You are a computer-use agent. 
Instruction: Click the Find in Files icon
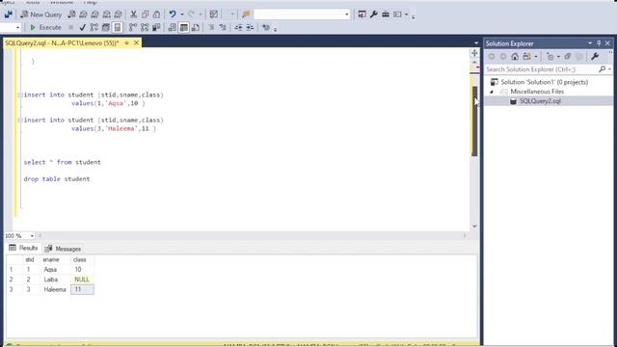pyautogui.click(x=246, y=14)
